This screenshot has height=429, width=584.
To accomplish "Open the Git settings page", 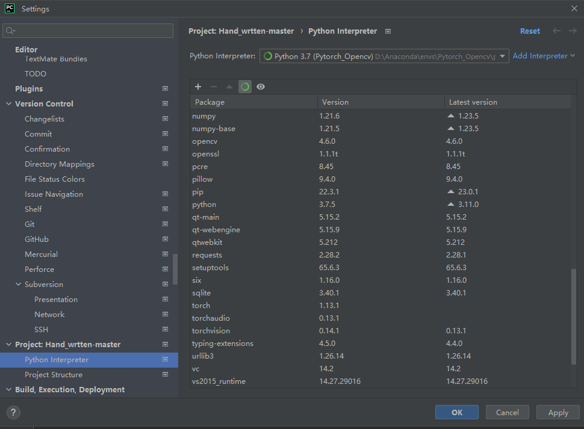I will click(x=30, y=224).
